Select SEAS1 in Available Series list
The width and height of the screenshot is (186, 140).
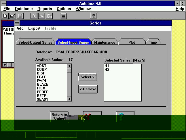click(52, 99)
